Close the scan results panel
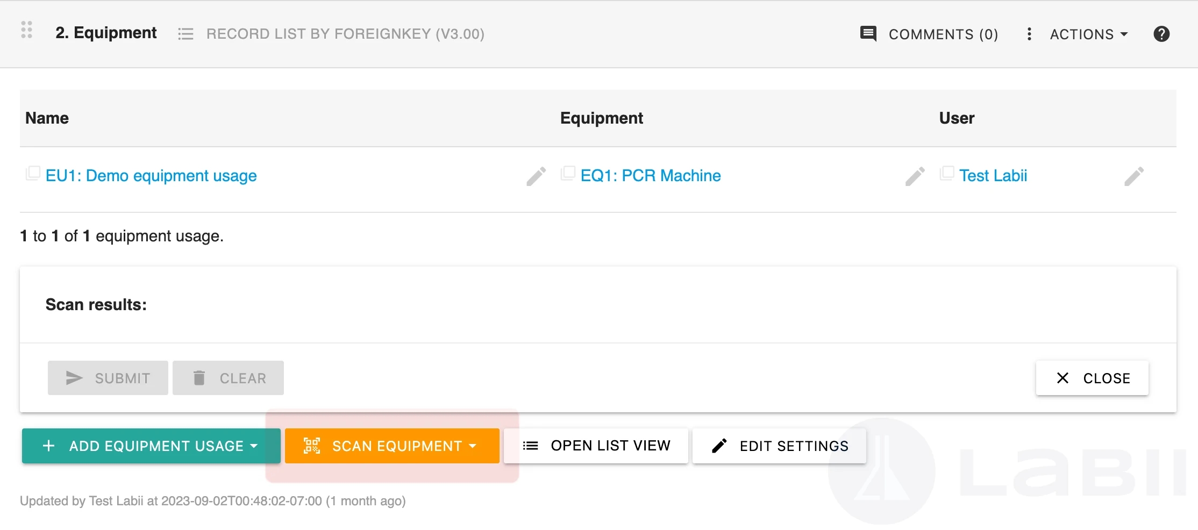This screenshot has width=1198, height=530. (x=1092, y=378)
